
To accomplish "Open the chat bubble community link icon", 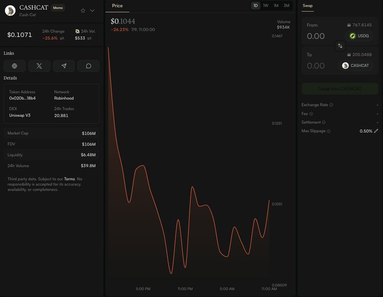I will click(x=88, y=66).
